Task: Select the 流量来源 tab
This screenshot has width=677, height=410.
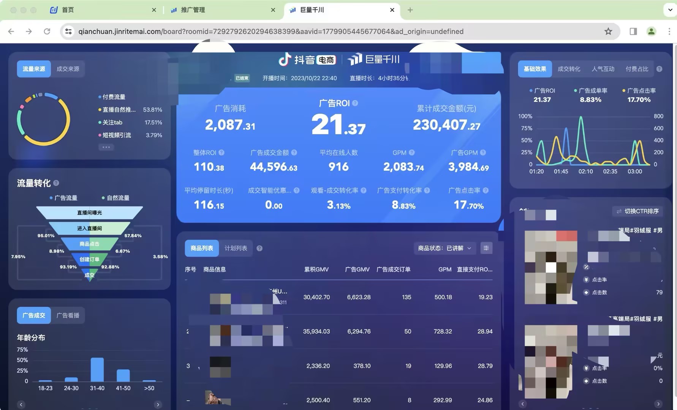Action: click(34, 69)
